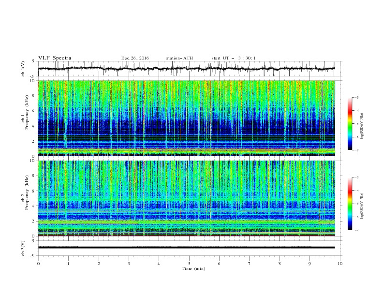The height and width of the screenshot is (296, 383).
Task: Click the "VLF Spectra" plot title
Action: pos(55,58)
